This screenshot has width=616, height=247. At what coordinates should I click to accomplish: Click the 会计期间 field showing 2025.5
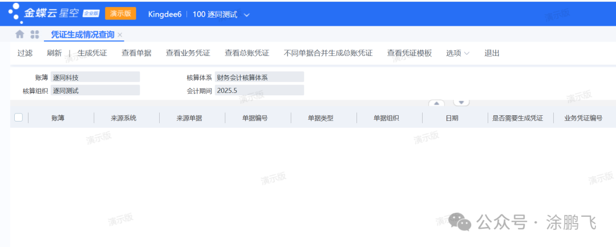click(x=260, y=90)
